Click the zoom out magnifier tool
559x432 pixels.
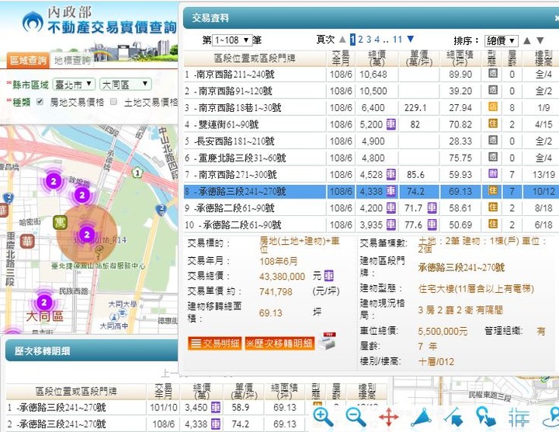(356, 417)
